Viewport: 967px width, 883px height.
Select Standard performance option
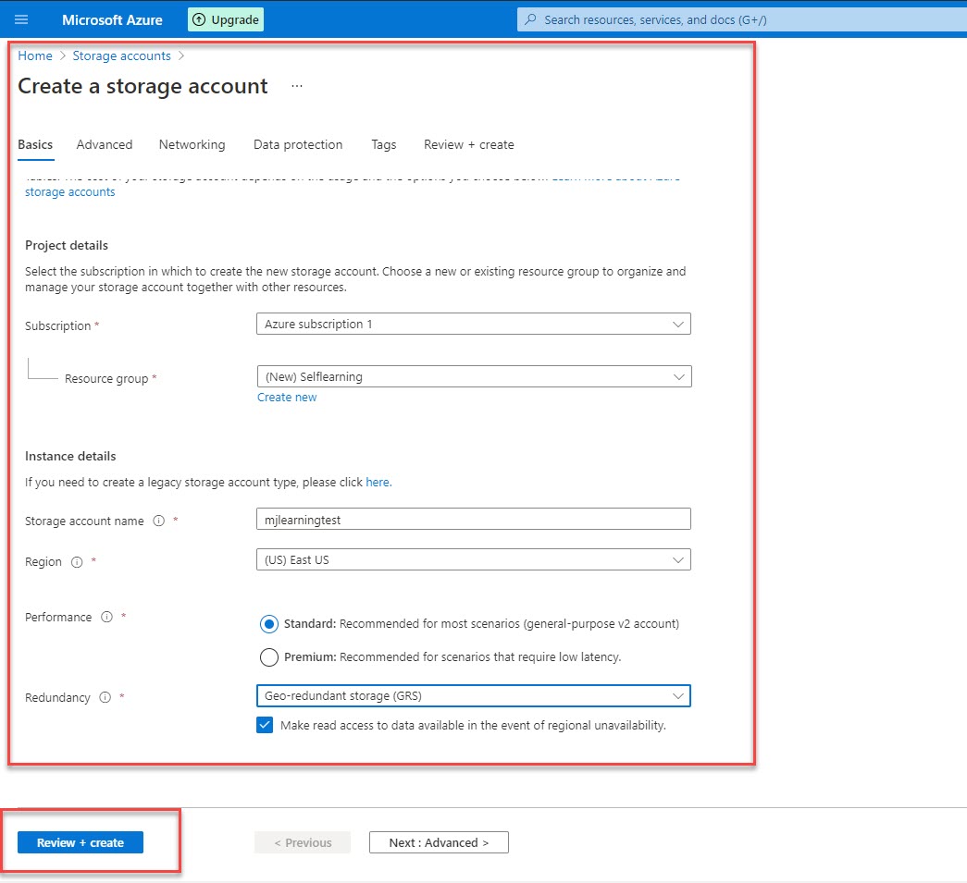tap(269, 624)
